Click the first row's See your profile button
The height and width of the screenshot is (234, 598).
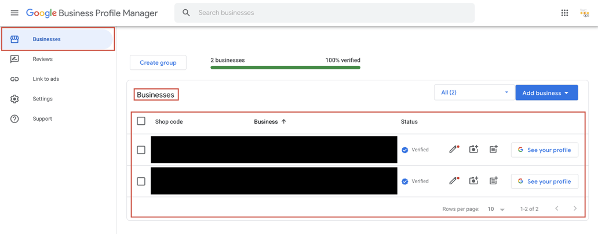[x=545, y=150]
